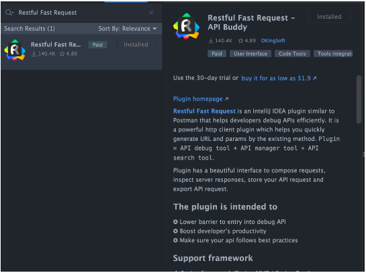Click the Restful Fast Request – API Buddy title
Image resolution: width=366 pixels, height=273 pixels.
tap(251, 22)
